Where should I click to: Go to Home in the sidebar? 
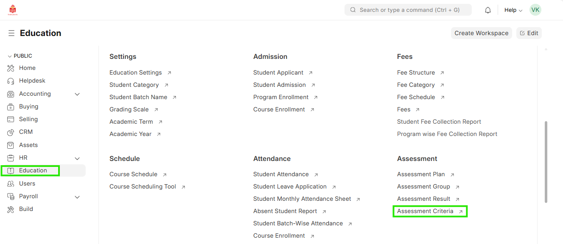[27, 68]
